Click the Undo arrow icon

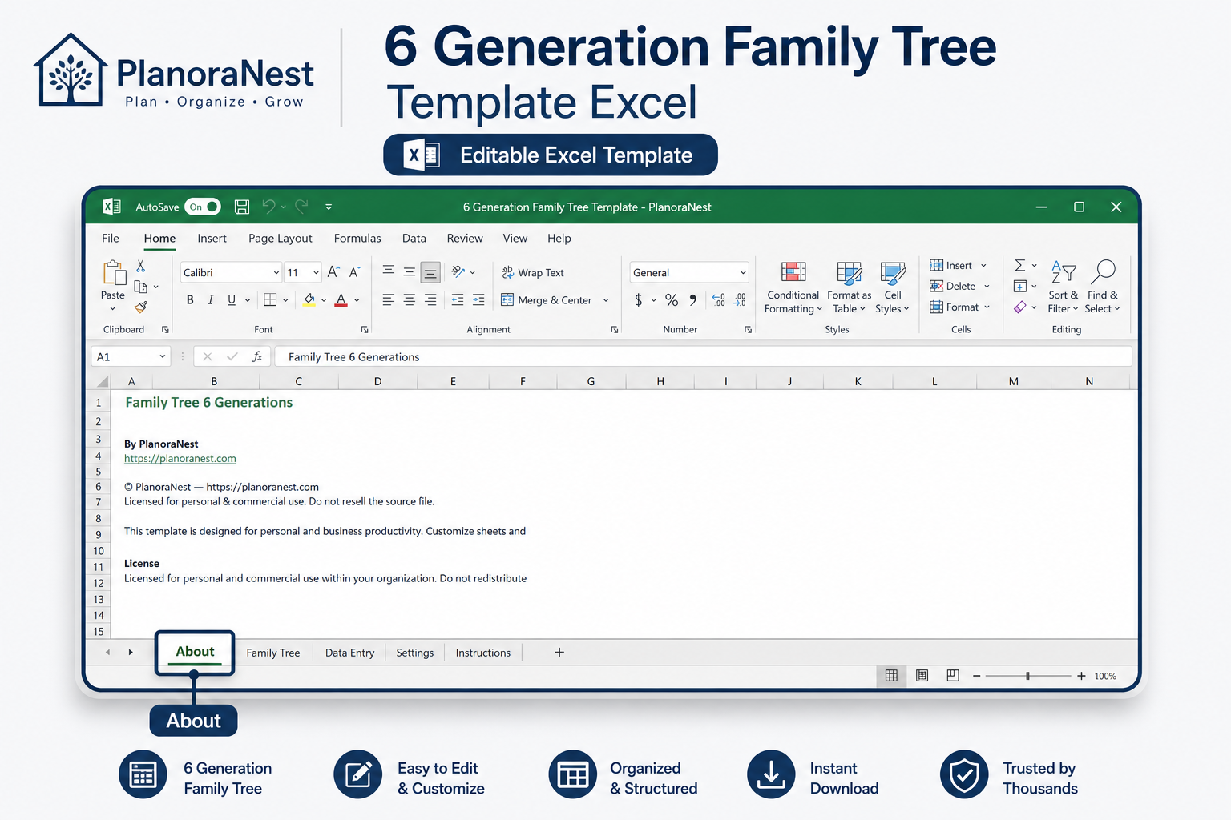click(x=268, y=207)
